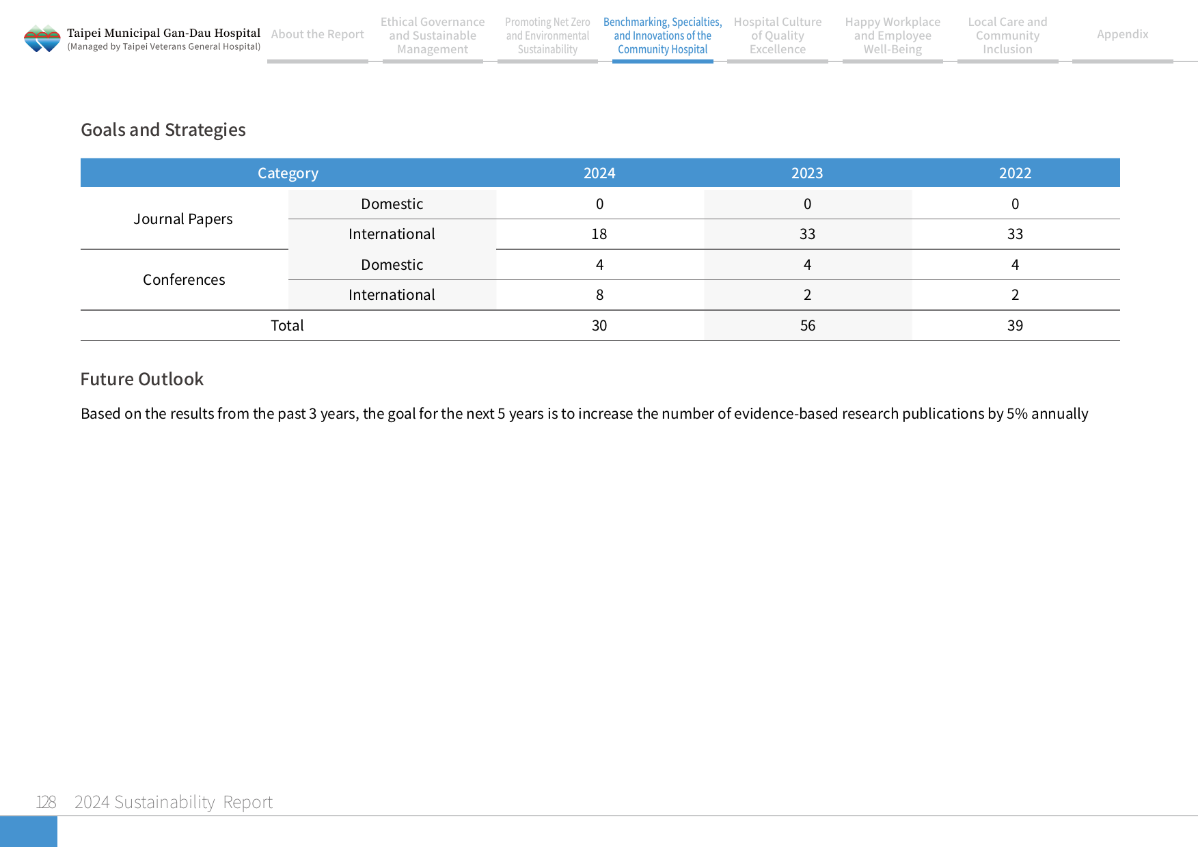Click Journal Papers Domestic value for 2023
This screenshot has width=1198, height=847.
[807, 204]
